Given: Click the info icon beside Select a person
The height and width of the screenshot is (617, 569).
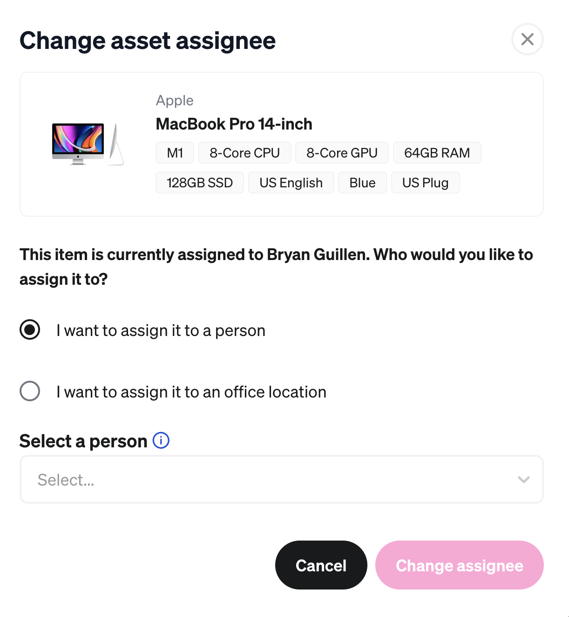Looking at the screenshot, I should click(x=161, y=440).
